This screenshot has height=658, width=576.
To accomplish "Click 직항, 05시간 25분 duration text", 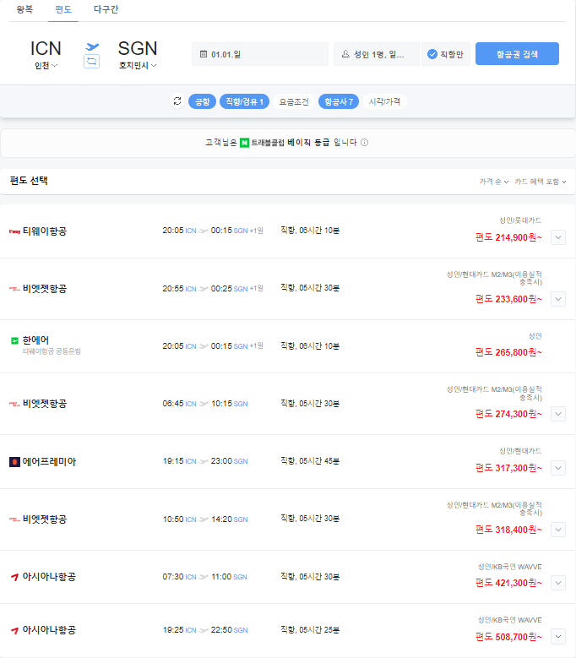I will click(310, 630).
